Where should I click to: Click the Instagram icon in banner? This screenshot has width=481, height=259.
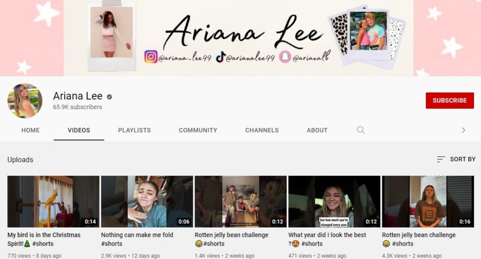point(151,57)
